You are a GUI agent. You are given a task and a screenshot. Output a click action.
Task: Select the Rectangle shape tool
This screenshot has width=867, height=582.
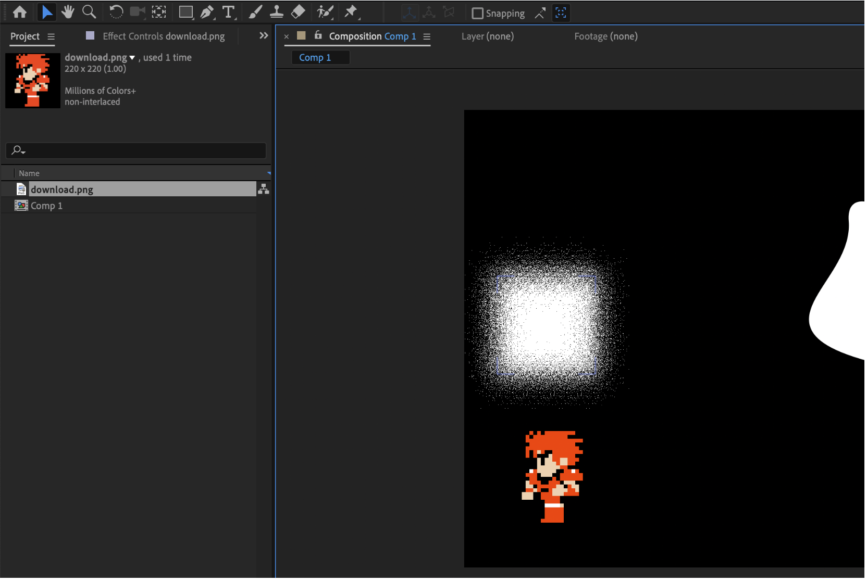pos(186,12)
